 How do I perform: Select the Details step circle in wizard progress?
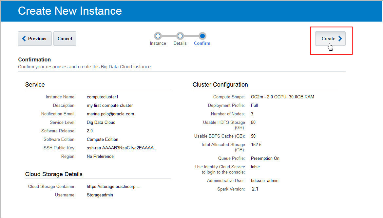180,36
